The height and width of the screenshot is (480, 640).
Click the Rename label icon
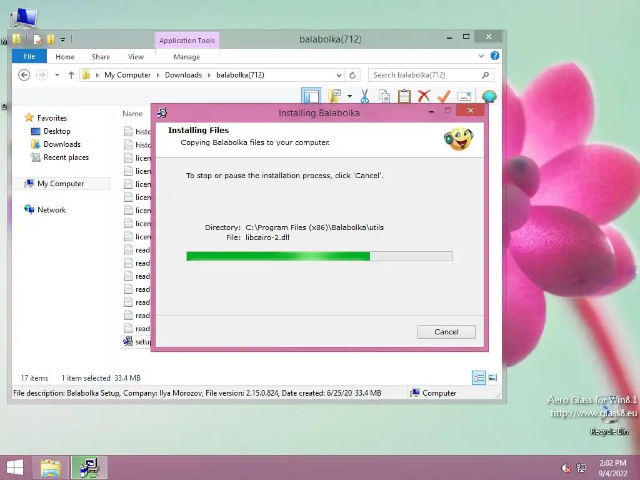click(x=464, y=96)
